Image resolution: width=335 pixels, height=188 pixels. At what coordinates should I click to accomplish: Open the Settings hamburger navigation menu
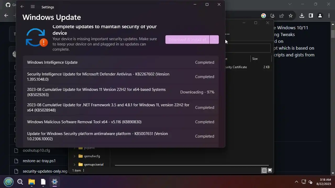(x=33, y=7)
